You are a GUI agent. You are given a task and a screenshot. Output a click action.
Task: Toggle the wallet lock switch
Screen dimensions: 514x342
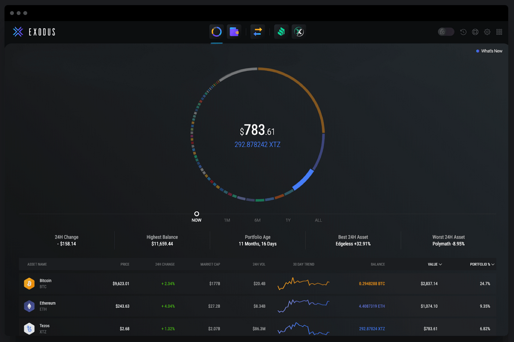pyautogui.click(x=445, y=32)
